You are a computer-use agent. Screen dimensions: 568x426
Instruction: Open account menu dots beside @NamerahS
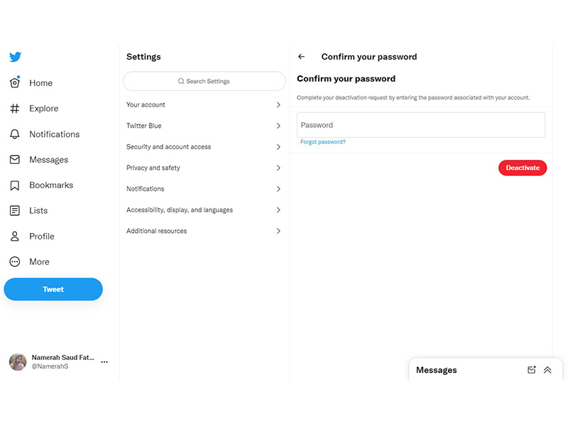click(104, 362)
